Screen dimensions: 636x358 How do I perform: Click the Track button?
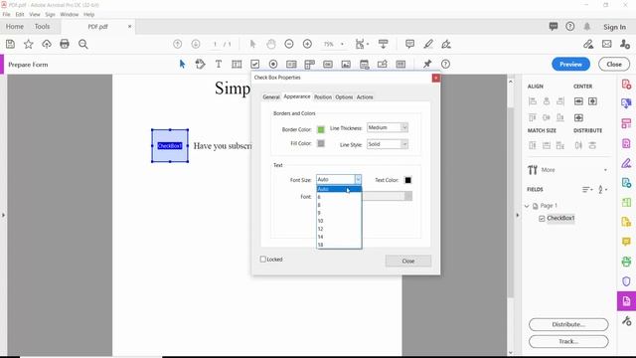(x=568, y=341)
